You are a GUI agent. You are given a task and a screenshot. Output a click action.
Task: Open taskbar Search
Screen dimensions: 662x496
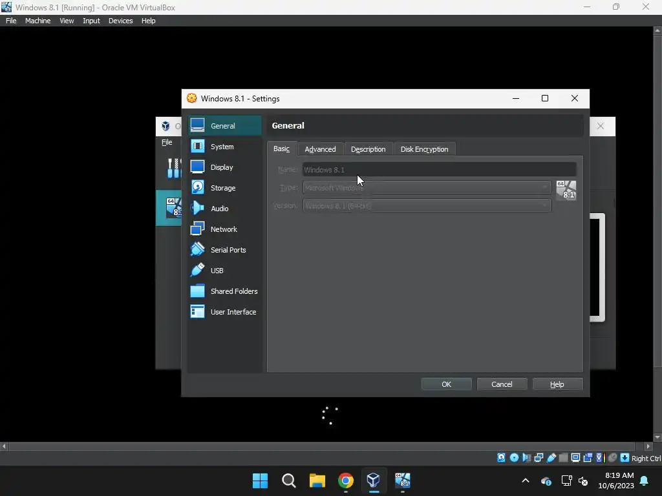(289, 480)
